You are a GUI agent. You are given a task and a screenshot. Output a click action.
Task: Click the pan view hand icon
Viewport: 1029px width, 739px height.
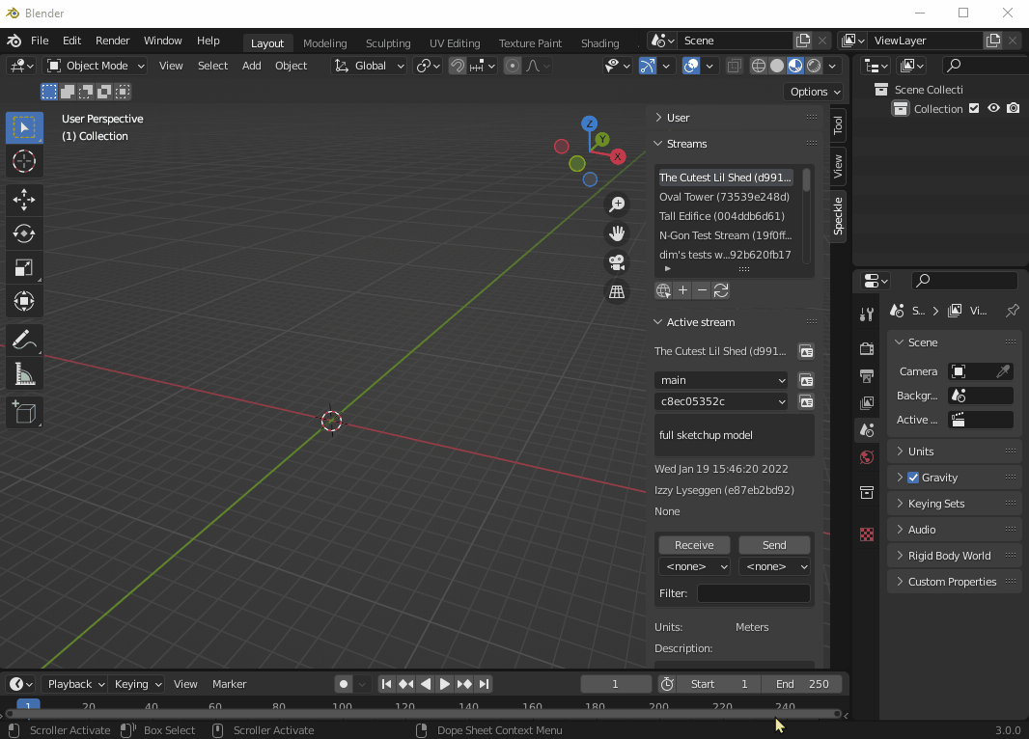[x=617, y=233]
